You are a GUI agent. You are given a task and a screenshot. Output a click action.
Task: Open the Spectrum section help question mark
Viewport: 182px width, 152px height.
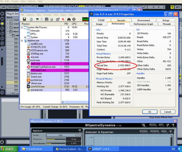[80, 131]
